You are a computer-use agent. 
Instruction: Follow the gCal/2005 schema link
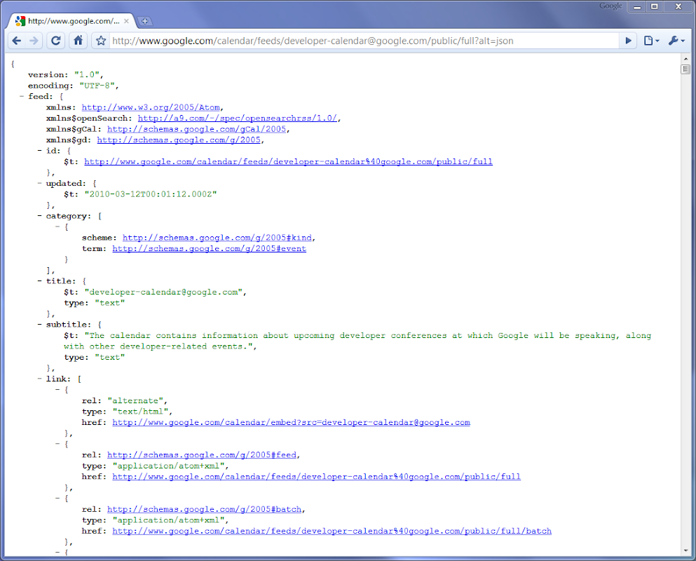pos(197,129)
